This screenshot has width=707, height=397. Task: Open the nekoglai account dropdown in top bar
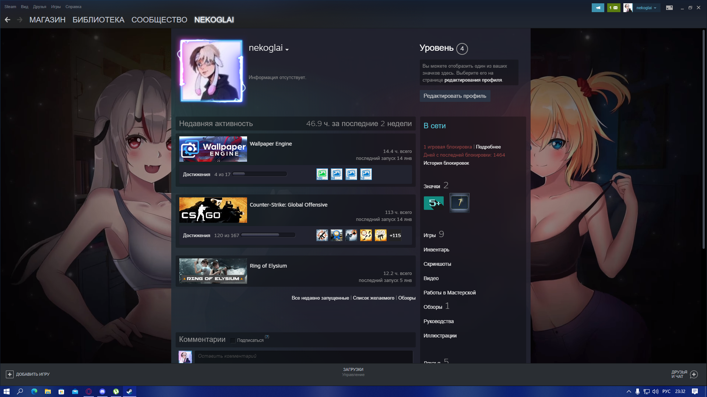[x=646, y=8]
